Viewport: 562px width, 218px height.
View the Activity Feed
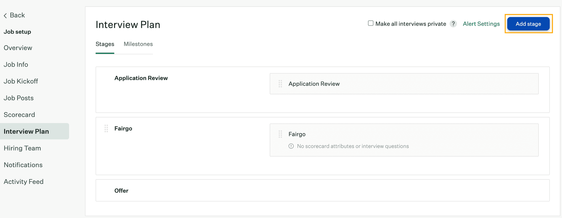[x=23, y=182]
